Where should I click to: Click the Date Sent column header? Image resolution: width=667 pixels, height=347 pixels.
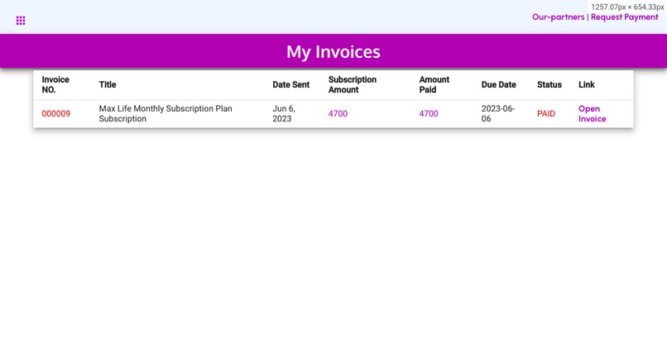coord(291,84)
